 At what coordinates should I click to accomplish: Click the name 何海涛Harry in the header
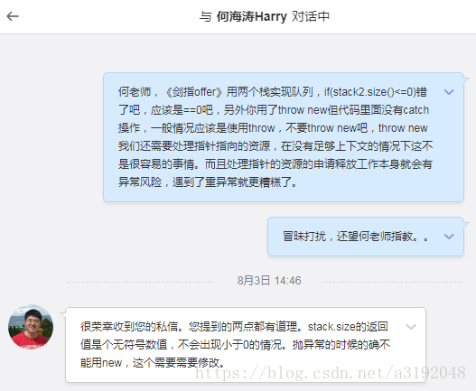252,16
